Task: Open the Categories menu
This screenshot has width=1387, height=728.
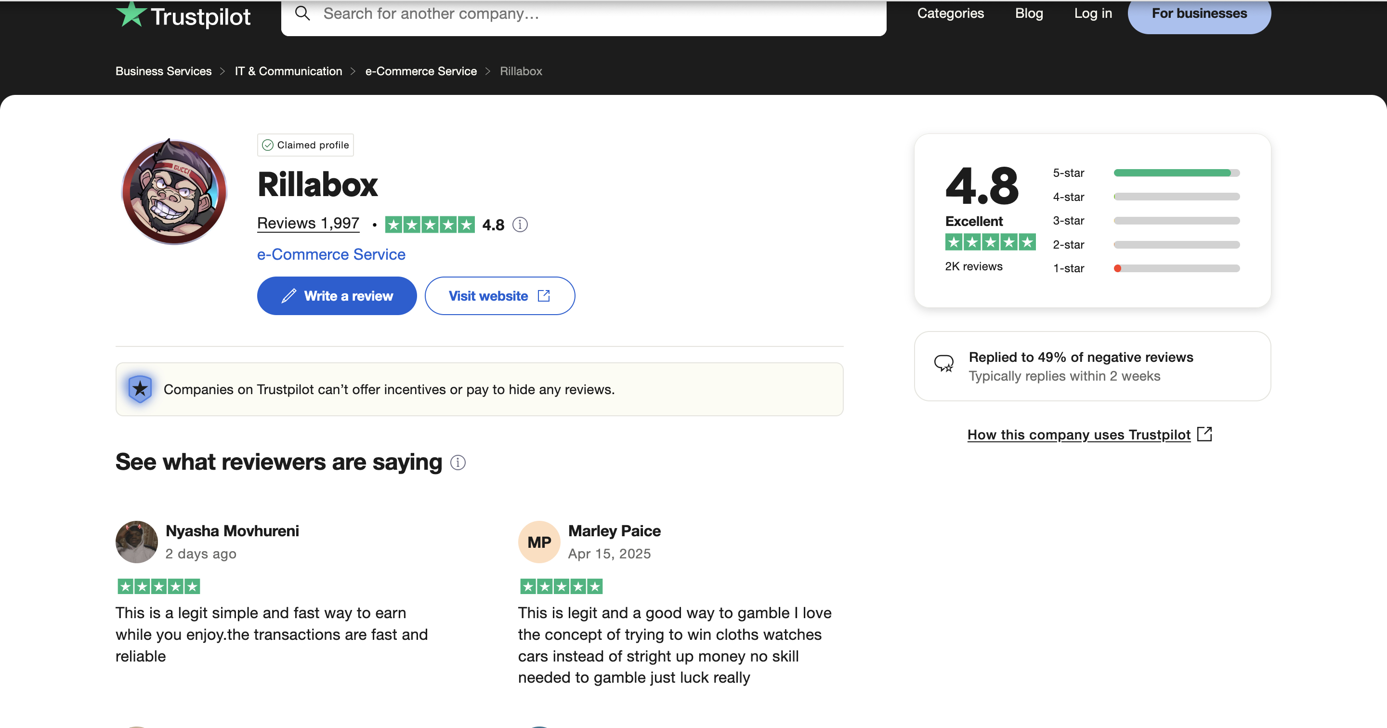Action: click(950, 13)
